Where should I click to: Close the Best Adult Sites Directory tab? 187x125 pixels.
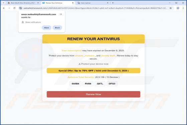(38, 3)
